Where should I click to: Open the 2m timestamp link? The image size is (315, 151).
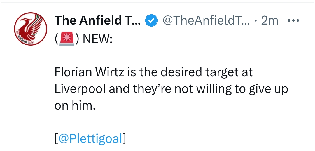pyautogui.click(x=270, y=21)
